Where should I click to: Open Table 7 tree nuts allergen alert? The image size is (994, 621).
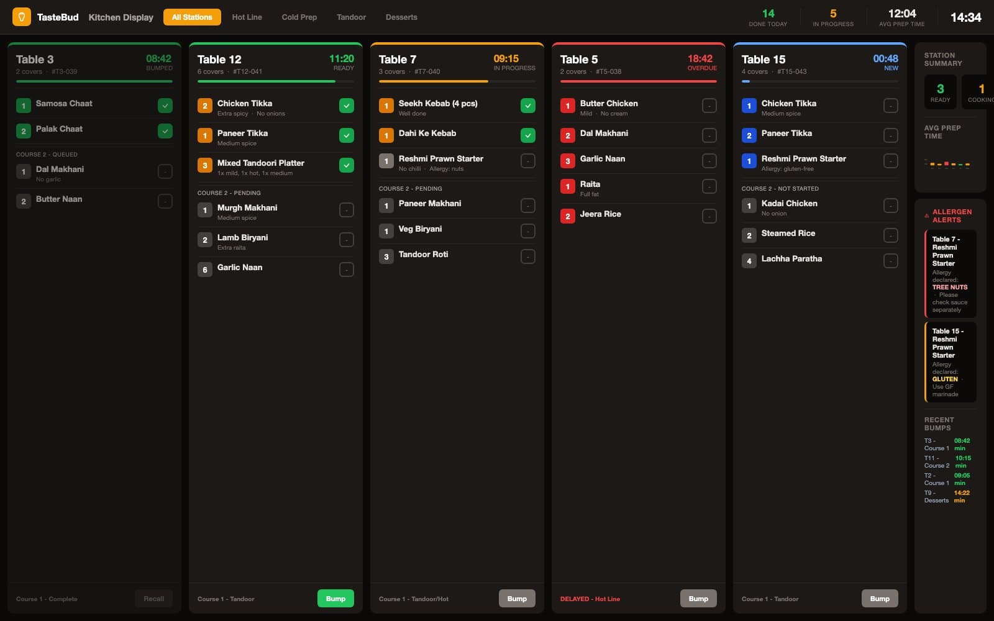pyautogui.click(x=951, y=274)
